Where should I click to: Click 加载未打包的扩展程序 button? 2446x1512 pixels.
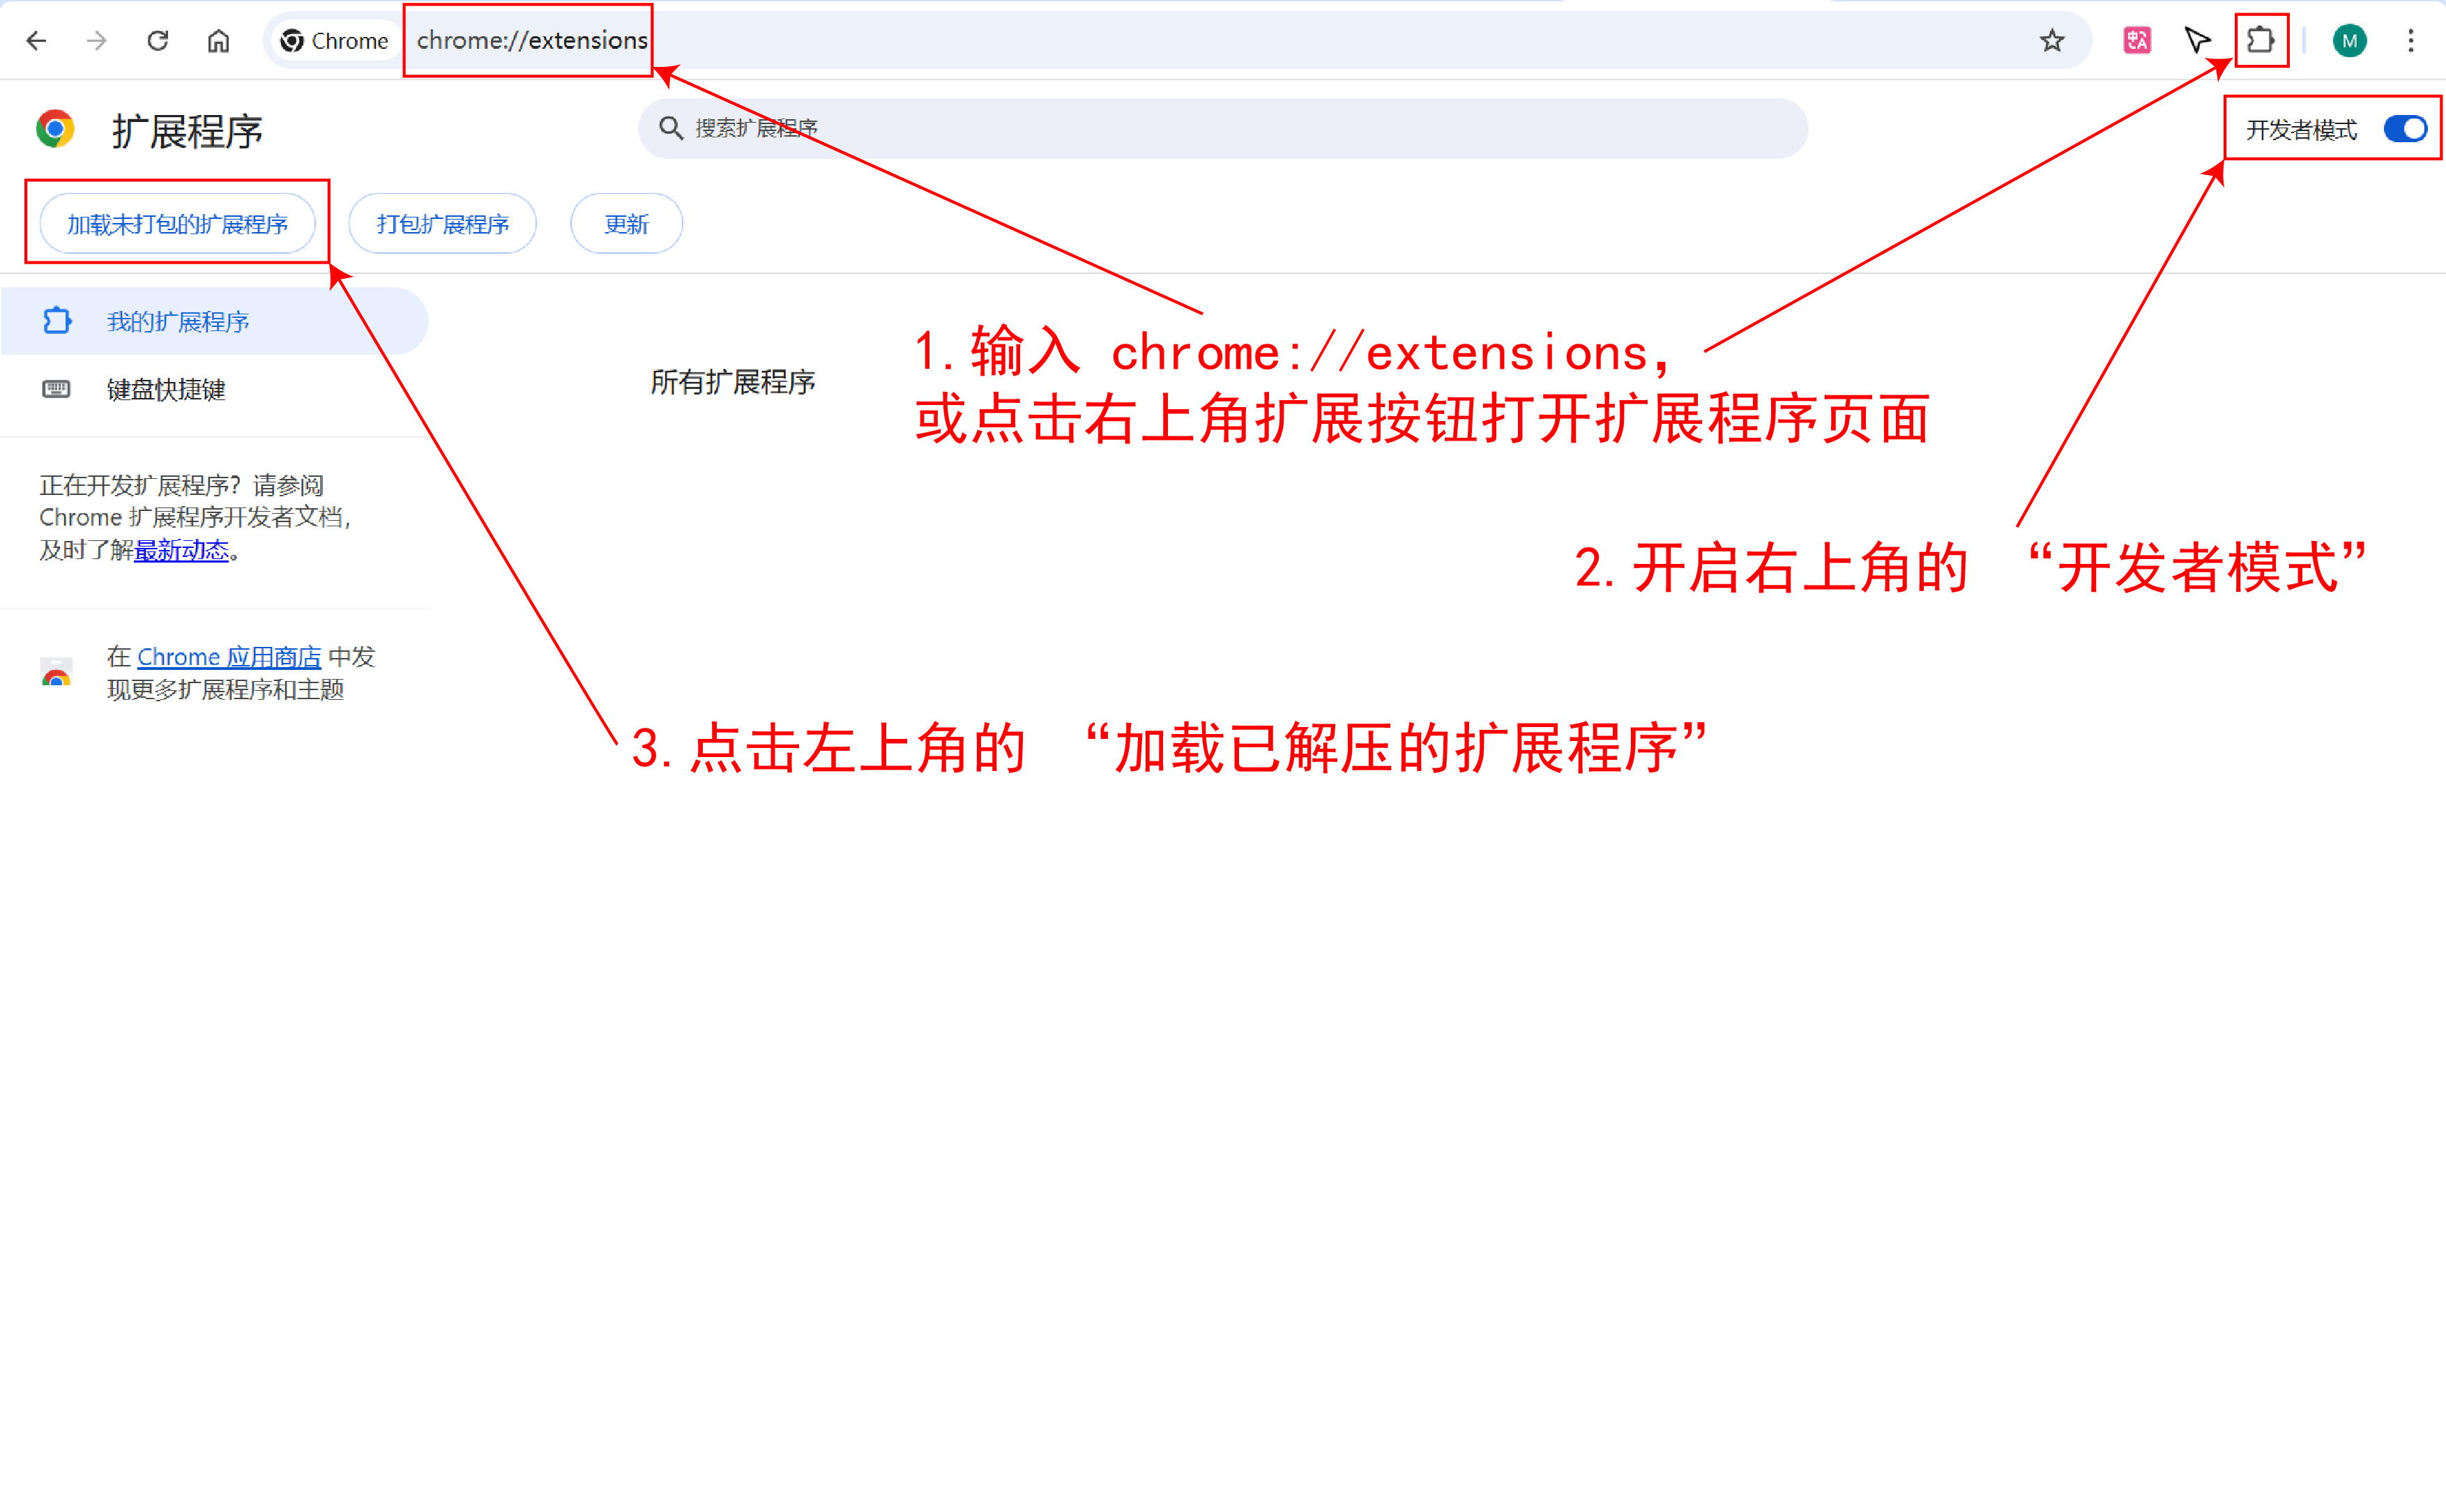click(x=177, y=224)
